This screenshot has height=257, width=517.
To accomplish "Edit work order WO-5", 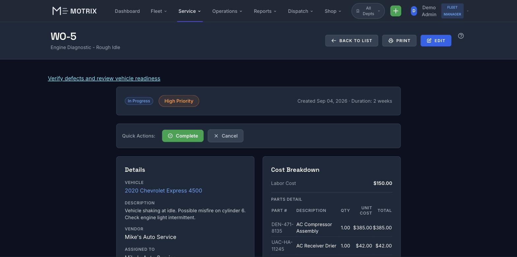I will 436,40.
